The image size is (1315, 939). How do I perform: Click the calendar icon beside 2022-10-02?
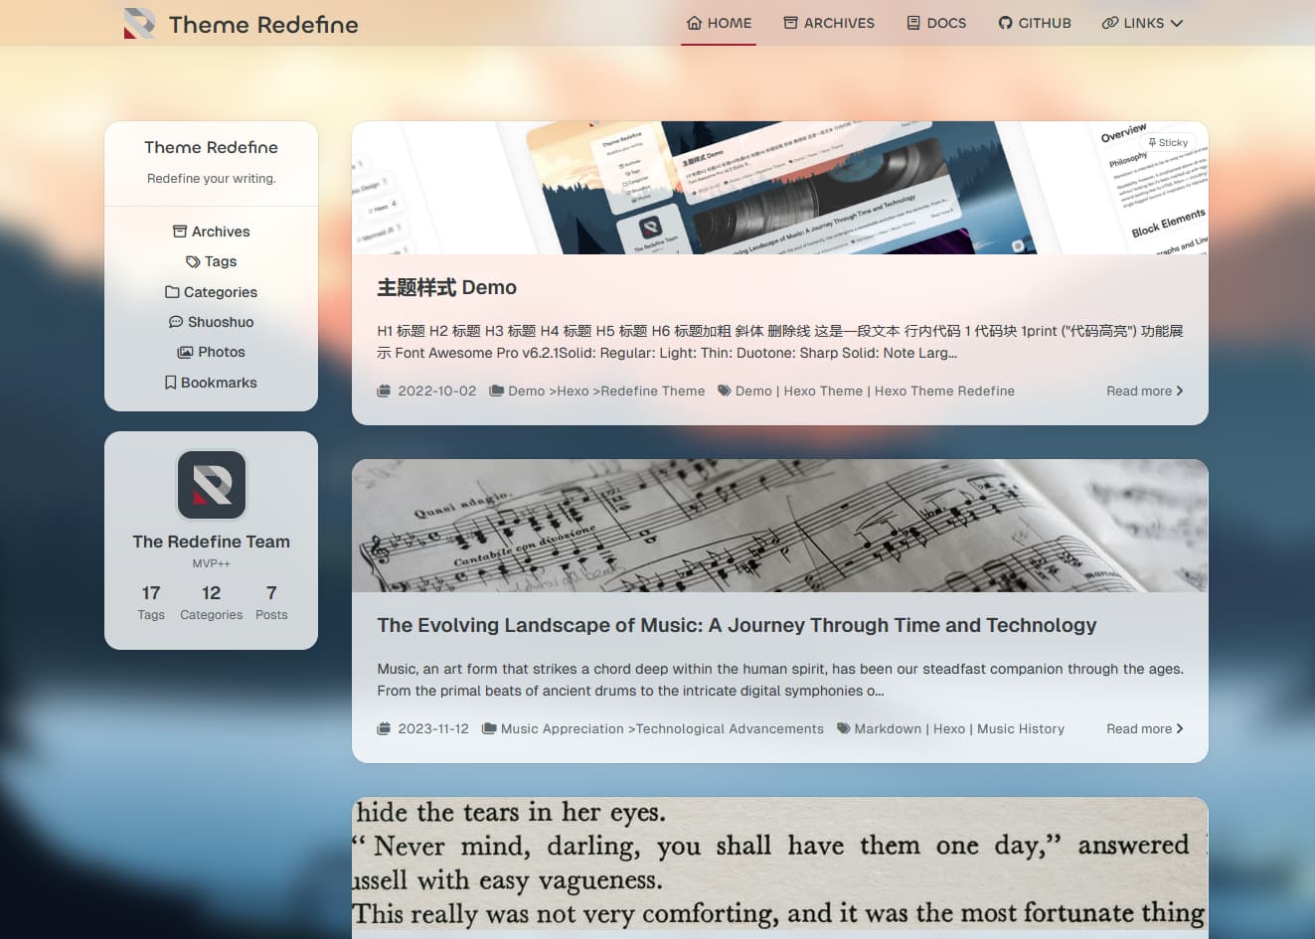pos(384,391)
